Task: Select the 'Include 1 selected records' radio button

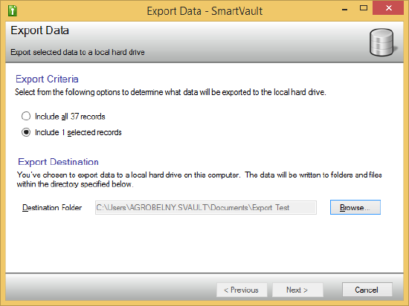Action: pos(26,132)
